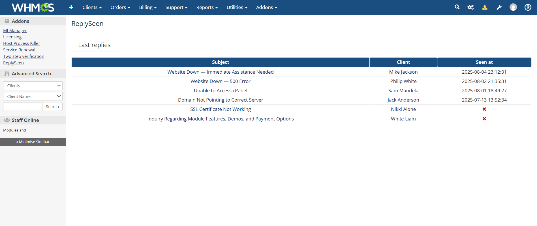
Task: Open ticket Inquiry Regarding Module Features
Action: coord(221,119)
